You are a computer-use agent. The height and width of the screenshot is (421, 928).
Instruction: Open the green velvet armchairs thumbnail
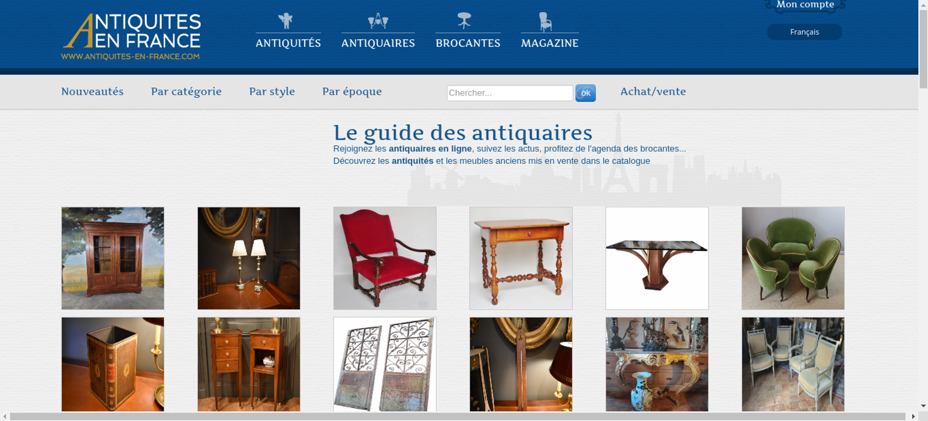click(x=793, y=258)
